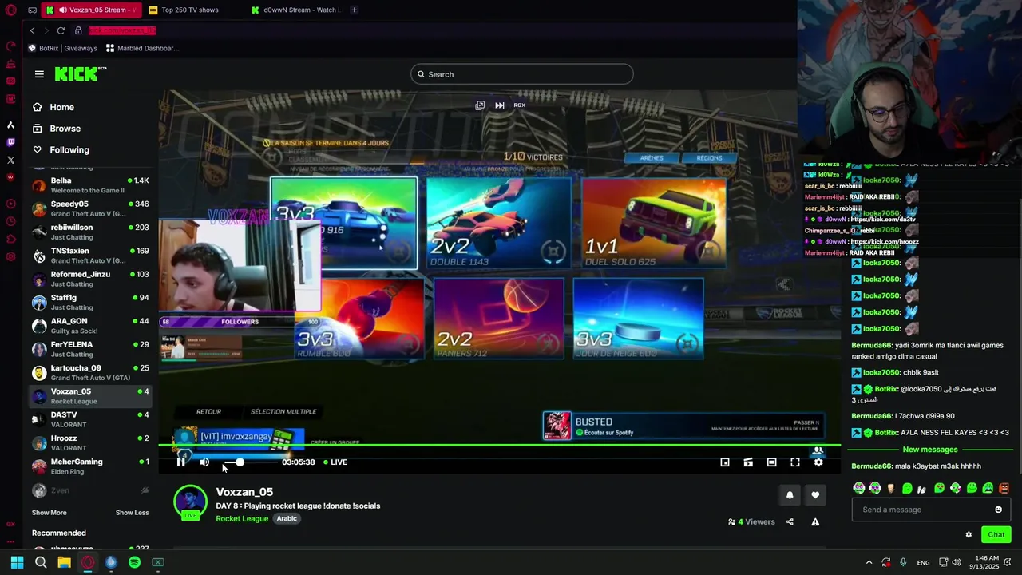Toggle notifications bell for Voxzan_05
This screenshot has height=575, width=1022.
[x=790, y=495]
